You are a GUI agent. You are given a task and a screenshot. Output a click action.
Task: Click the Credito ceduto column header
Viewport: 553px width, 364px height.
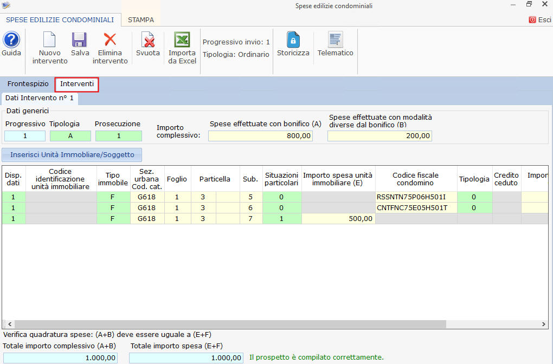pyautogui.click(x=506, y=179)
